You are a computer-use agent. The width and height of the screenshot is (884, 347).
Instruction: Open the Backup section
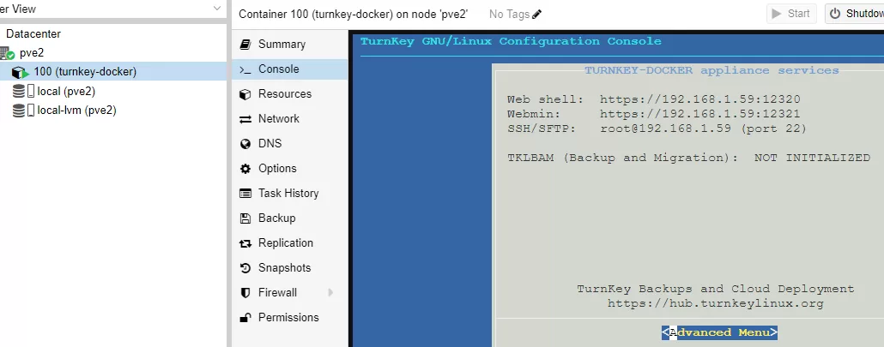click(x=290, y=218)
